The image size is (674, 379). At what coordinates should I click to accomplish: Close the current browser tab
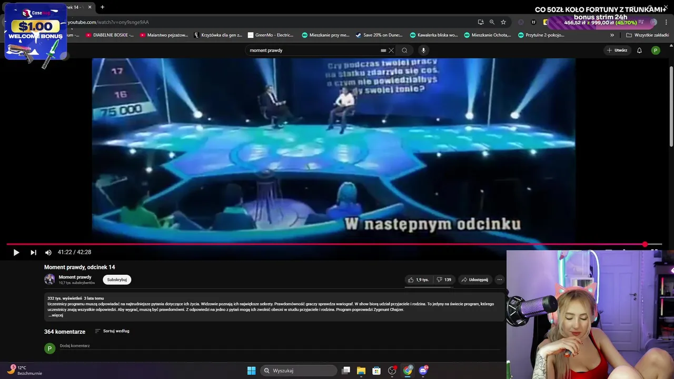[x=90, y=7]
